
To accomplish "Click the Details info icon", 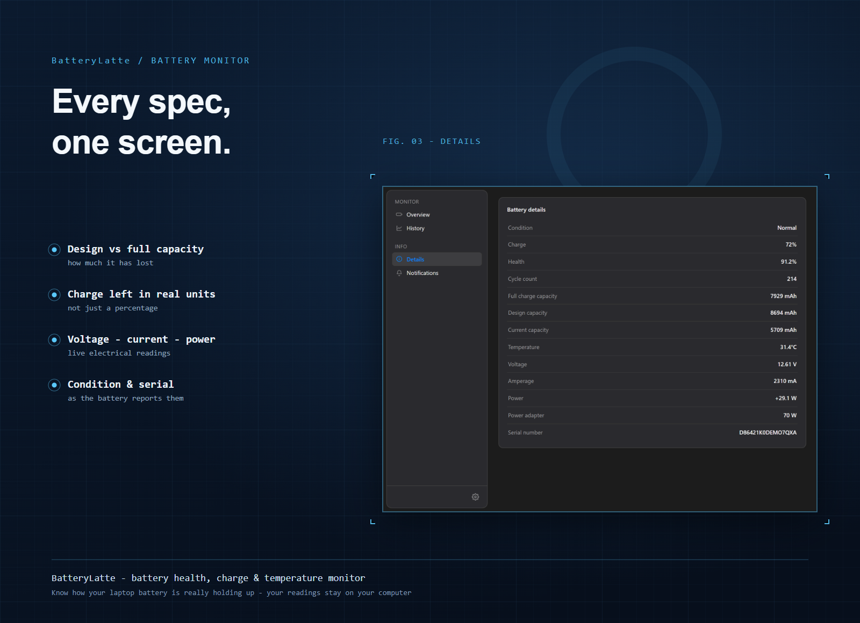I will coord(399,259).
